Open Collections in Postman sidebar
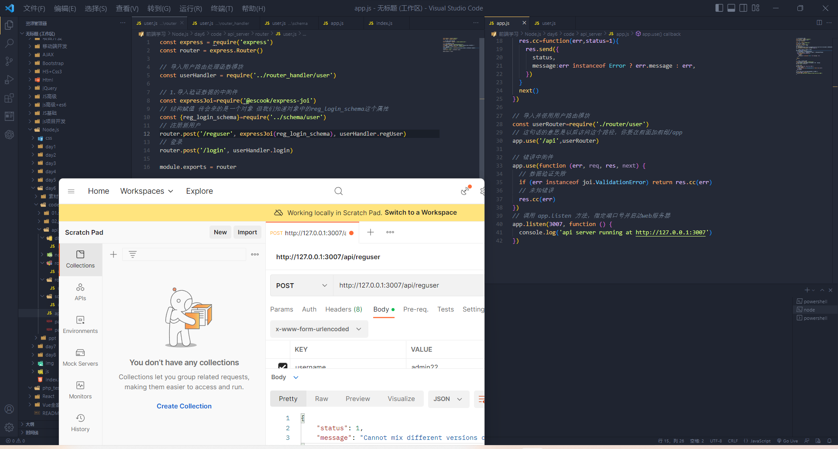Image resolution: width=838 pixels, height=449 pixels. point(80,259)
